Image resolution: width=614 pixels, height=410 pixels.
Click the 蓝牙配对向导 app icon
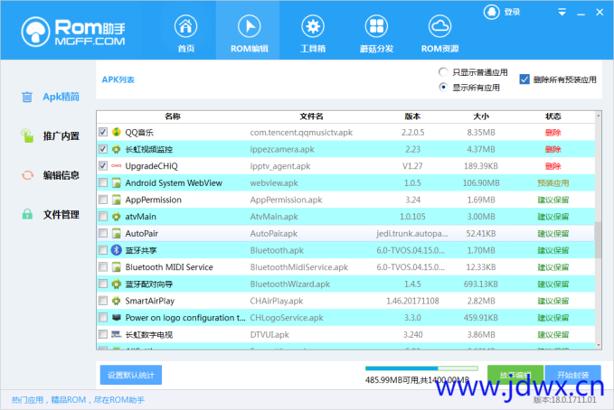point(117,284)
